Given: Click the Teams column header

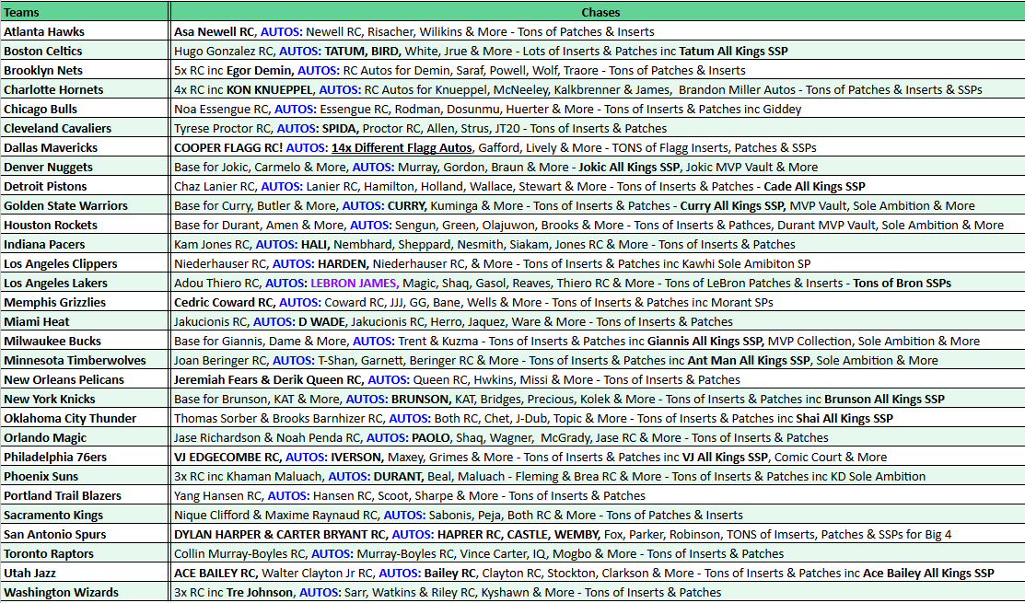Looking at the screenshot, I should (x=85, y=12).
